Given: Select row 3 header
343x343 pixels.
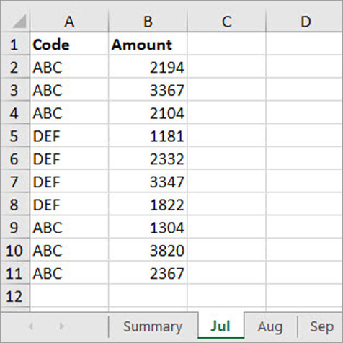Looking at the screenshot, I should (14, 89).
